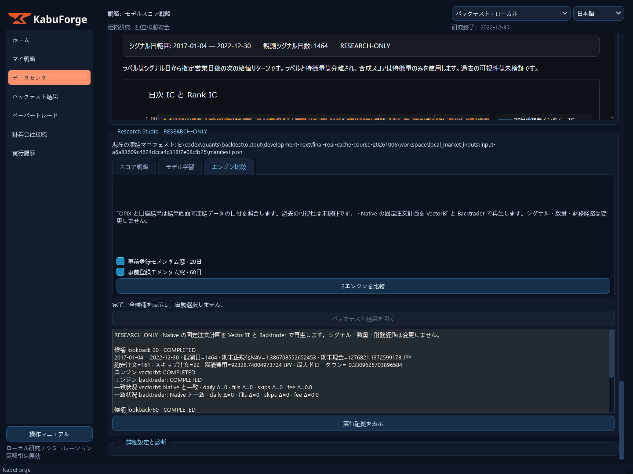Click the KabuForge logo

coord(47,19)
